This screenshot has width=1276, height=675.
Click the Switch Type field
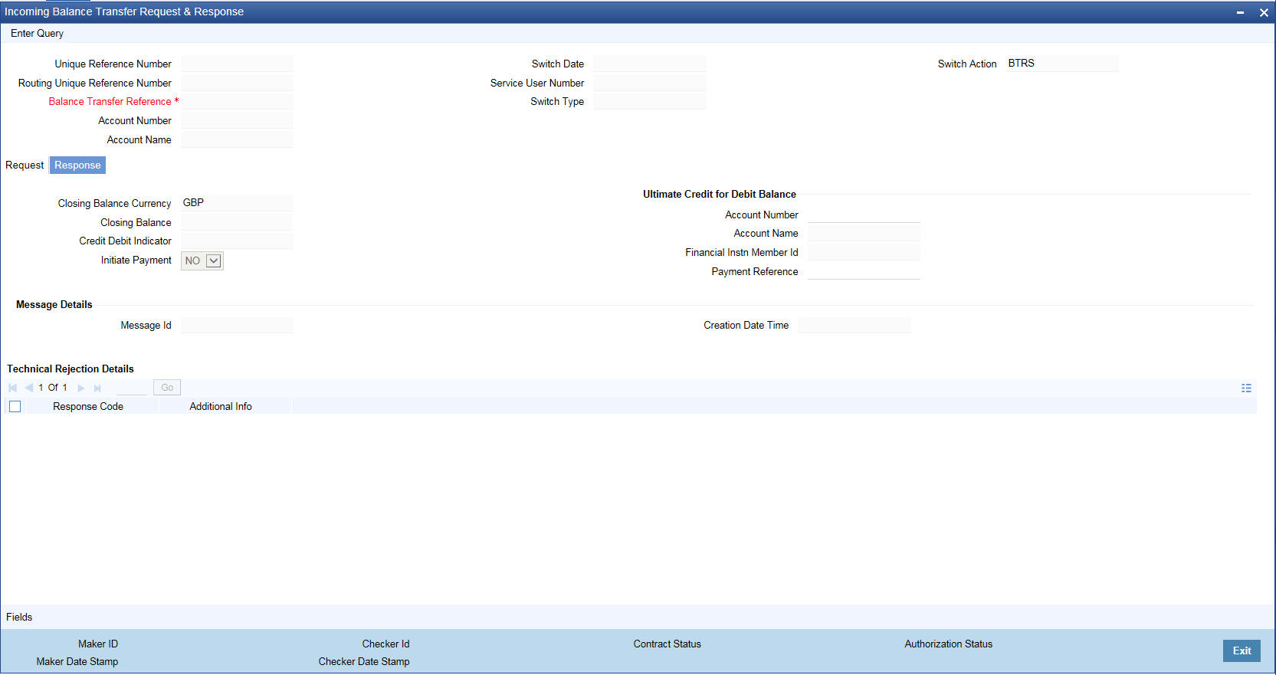[650, 101]
